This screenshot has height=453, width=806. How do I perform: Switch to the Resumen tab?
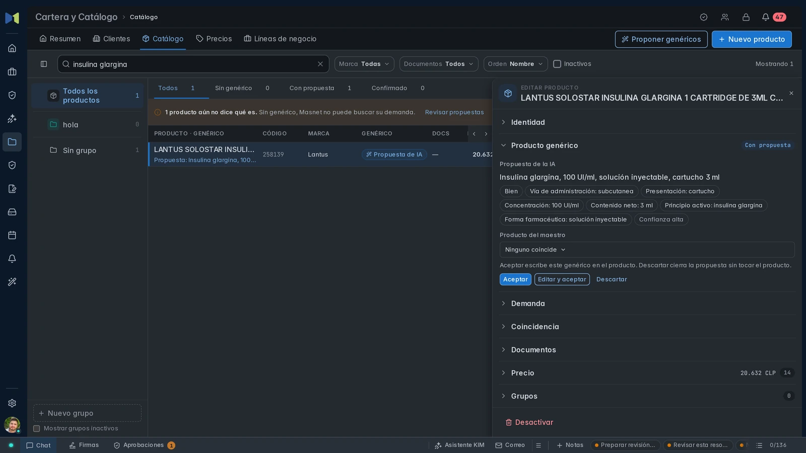pyautogui.click(x=60, y=39)
